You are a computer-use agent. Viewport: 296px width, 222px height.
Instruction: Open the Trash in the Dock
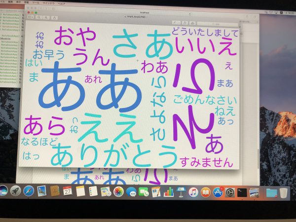(283, 193)
